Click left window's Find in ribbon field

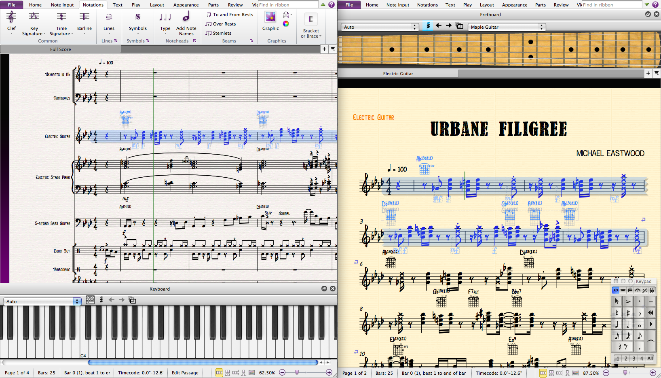pos(288,5)
